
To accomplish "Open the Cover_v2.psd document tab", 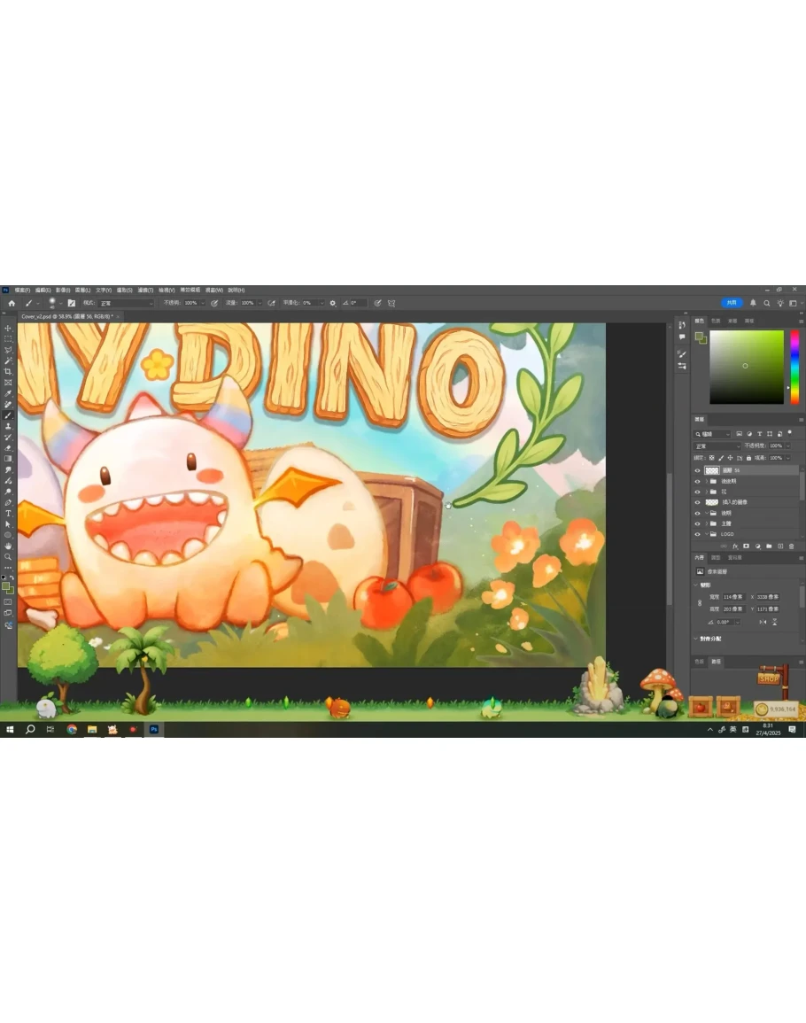I will point(66,315).
